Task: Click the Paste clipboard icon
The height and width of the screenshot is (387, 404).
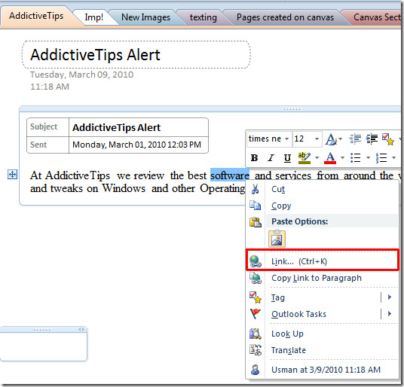Action: click(256, 222)
